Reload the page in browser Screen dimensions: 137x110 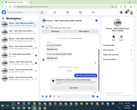pyautogui.click(x=10, y=7)
